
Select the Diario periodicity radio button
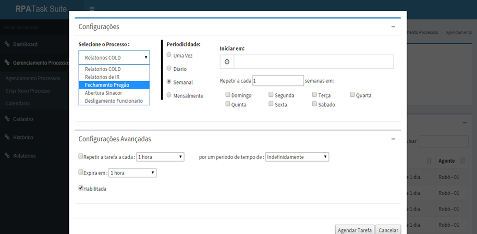coord(169,68)
